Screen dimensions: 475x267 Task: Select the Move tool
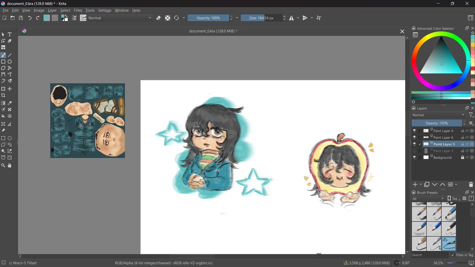click(x=10, y=89)
